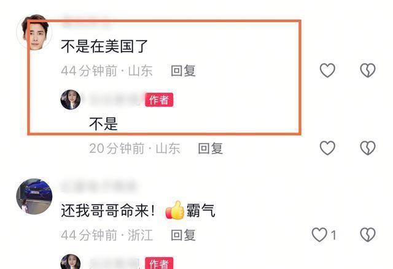The width and height of the screenshot is (393, 269).
Task: Tap the red 作者 badge above 不是
Action: tap(159, 99)
